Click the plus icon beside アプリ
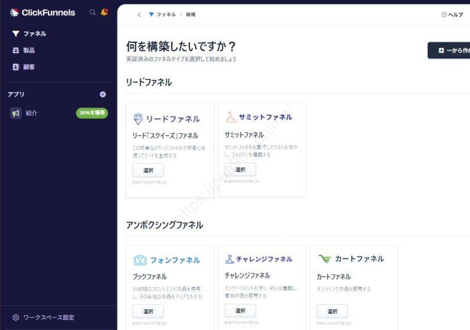This screenshot has height=330, width=470. [x=103, y=95]
